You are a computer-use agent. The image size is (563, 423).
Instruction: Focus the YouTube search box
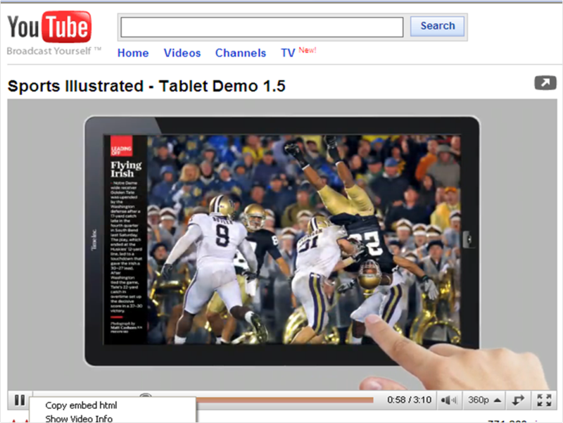tap(262, 27)
